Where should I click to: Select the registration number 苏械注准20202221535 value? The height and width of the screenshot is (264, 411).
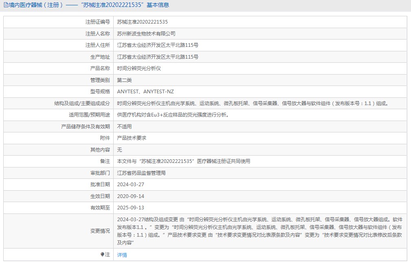(x=142, y=22)
